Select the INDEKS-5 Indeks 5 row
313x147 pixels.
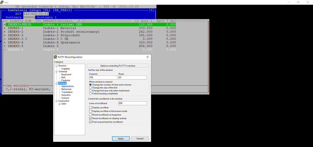tap(90, 46)
